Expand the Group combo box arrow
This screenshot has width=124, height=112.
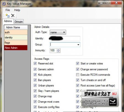click(78, 45)
